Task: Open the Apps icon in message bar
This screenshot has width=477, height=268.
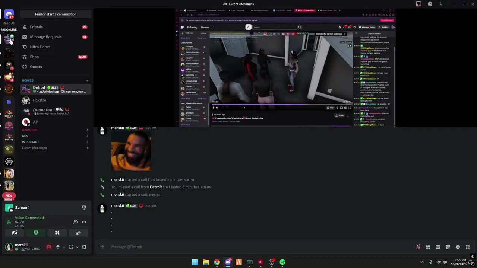Action: pyautogui.click(x=468, y=247)
